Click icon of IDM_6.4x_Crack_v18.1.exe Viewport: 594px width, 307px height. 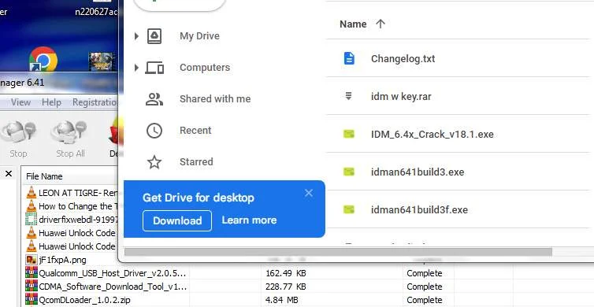pyautogui.click(x=348, y=134)
